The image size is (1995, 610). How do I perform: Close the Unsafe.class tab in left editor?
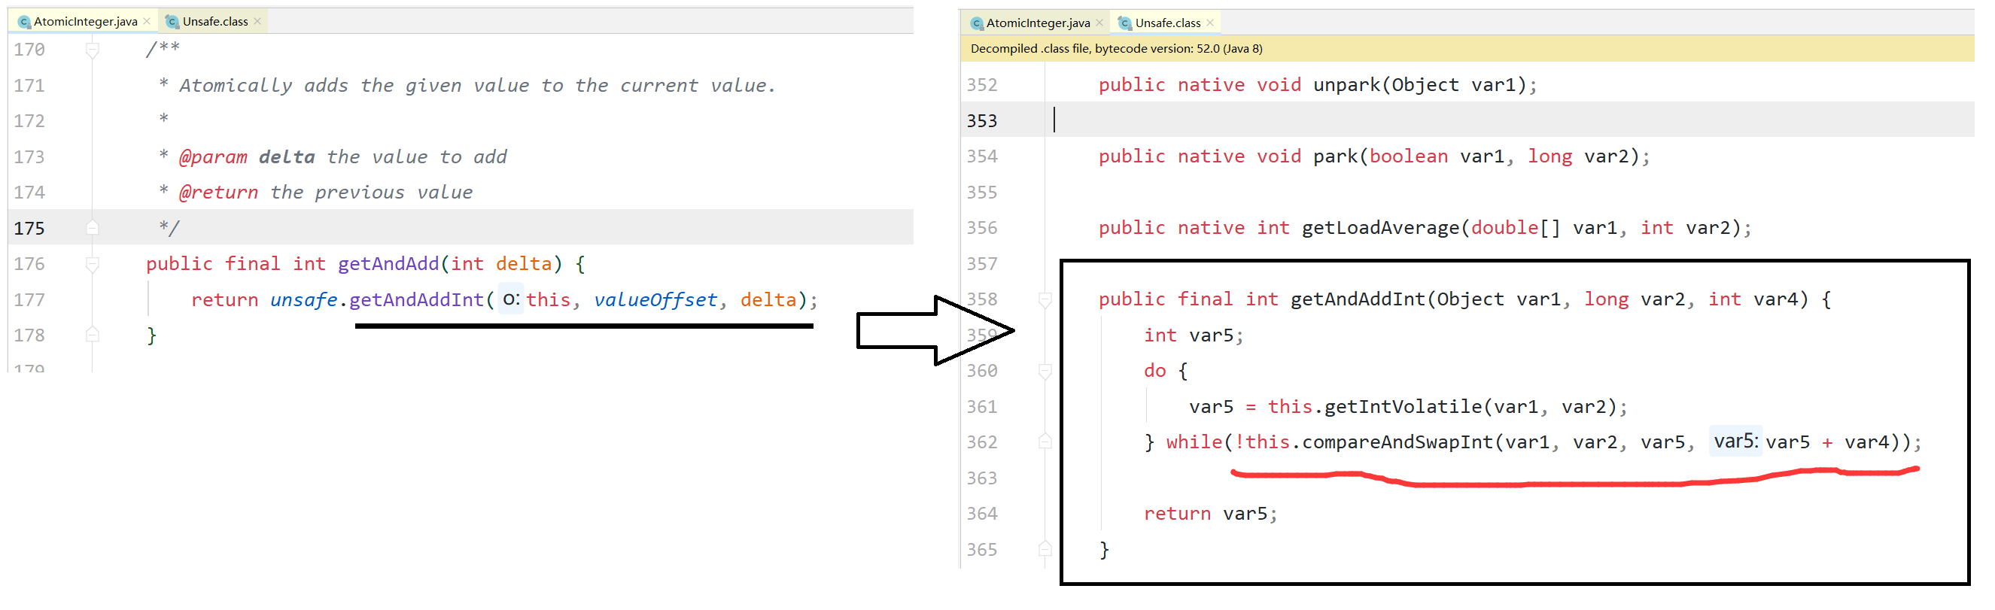[x=257, y=22]
